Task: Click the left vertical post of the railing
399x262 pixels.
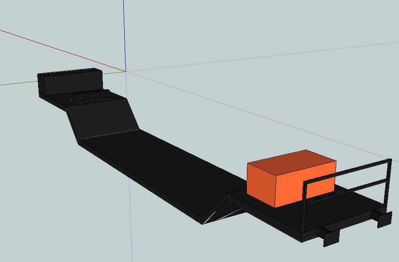Action: [304, 209]
